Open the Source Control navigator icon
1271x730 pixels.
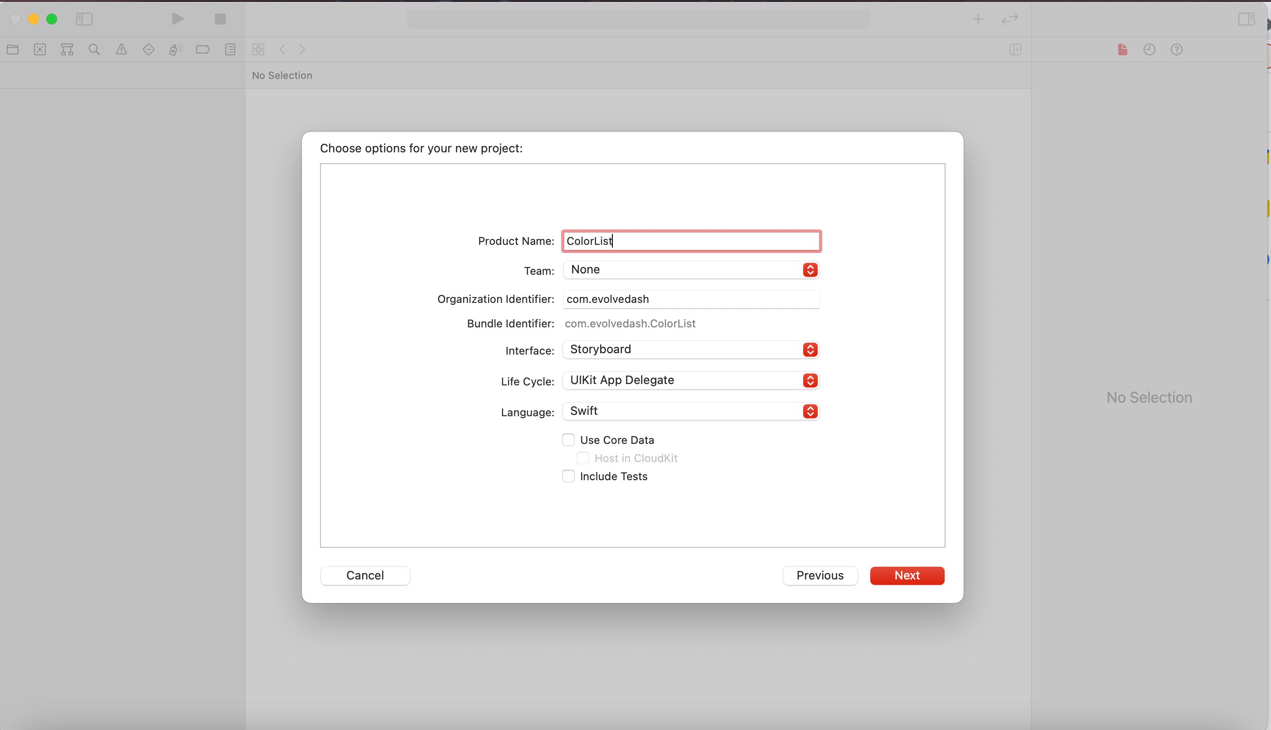tap(40, 49)
